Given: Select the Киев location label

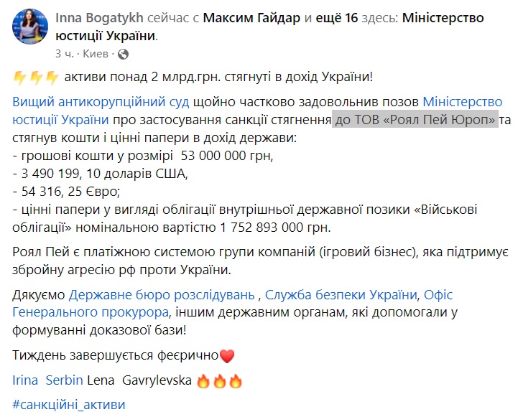Looking at the screenshot, I should pyautogui.click(x=96, y=54).
